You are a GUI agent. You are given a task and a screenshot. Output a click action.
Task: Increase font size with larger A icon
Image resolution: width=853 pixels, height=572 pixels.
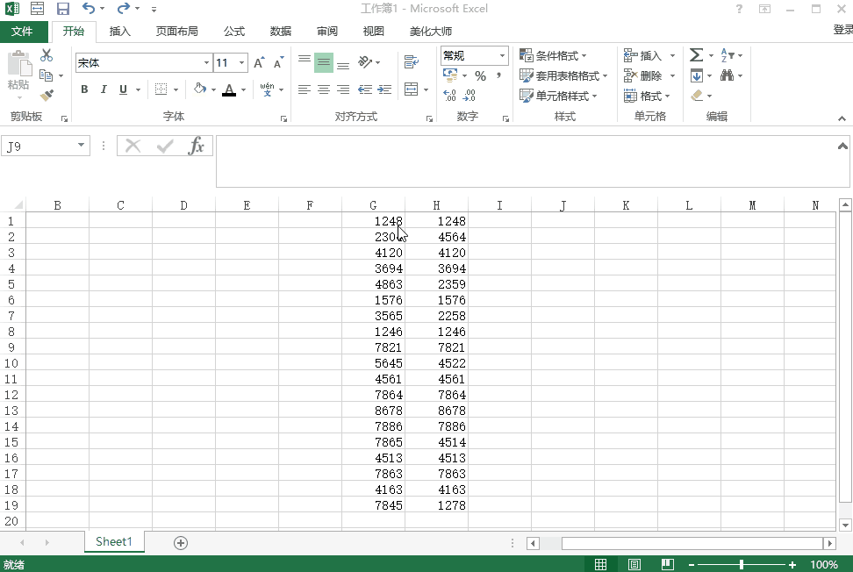coord(260,62)
